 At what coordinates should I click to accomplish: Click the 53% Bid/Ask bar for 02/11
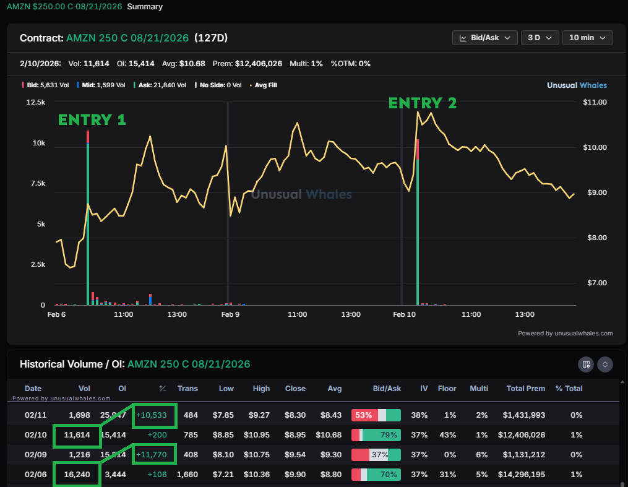[x=376, y=415]
